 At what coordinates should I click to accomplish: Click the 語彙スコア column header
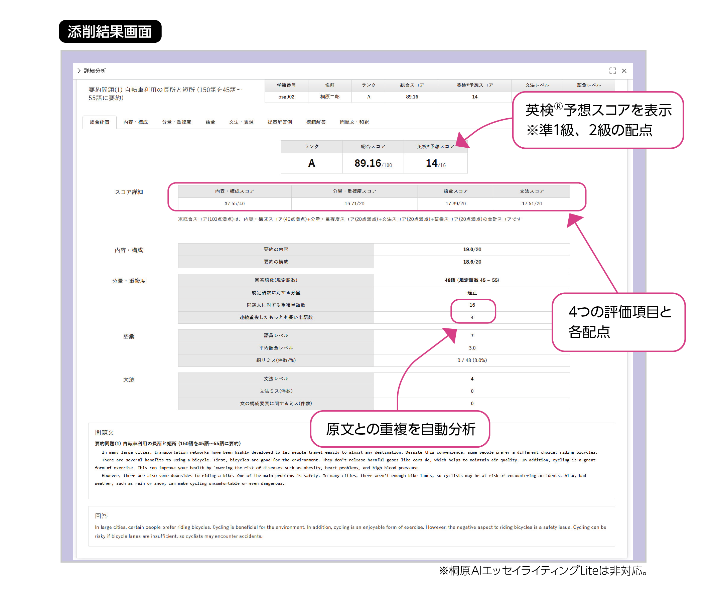click(455, 191)
